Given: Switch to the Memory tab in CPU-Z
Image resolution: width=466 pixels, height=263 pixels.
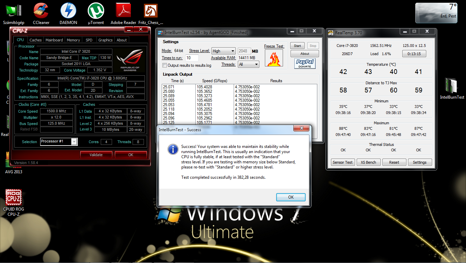Looking at the screenshot, I should point(73,40).
